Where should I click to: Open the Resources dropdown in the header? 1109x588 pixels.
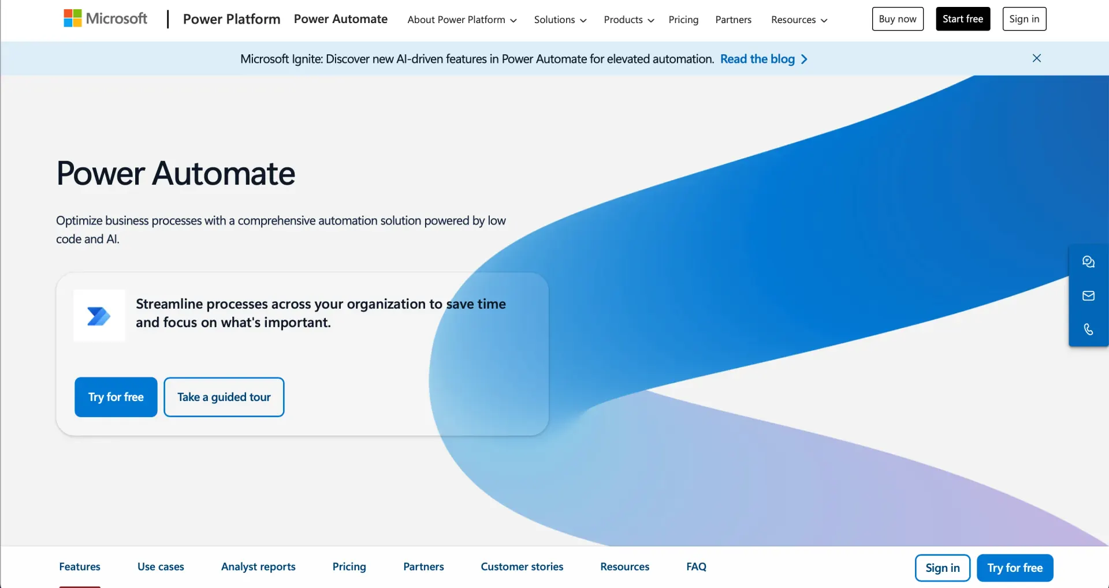799,20
